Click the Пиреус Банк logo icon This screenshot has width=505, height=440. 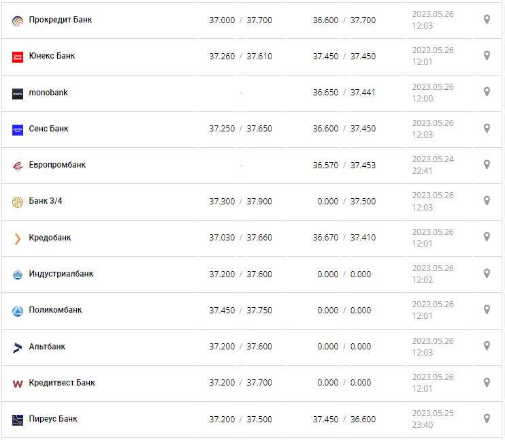[x=18, y=420]
